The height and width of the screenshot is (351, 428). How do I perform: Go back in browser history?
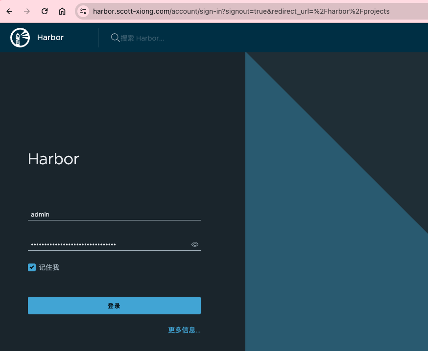pyautogui.click(x=10, y=11)
